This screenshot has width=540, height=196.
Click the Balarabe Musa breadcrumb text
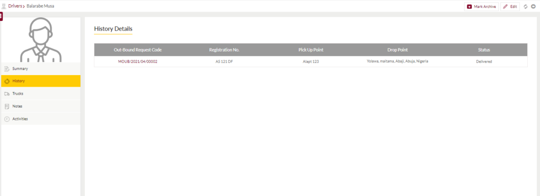[x=40, y=6]
